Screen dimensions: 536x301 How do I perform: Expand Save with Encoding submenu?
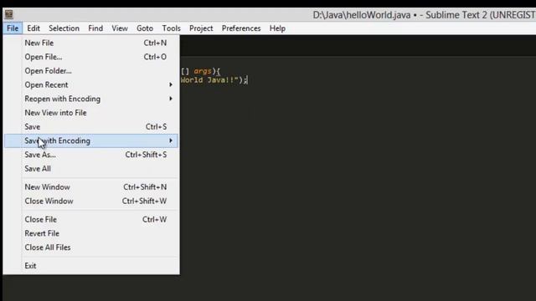[x=91, y=141]
